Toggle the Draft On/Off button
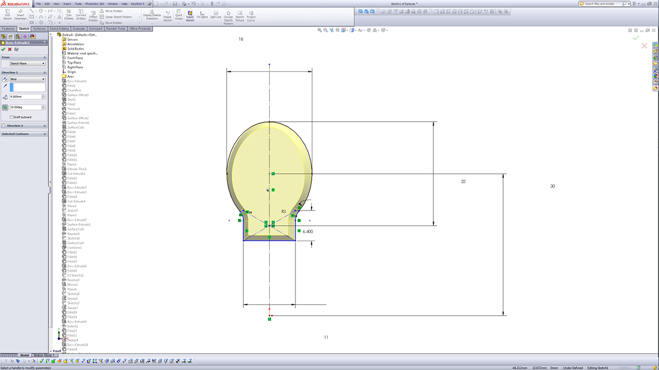This screenshot has width=659, height=370. [5, 106]
